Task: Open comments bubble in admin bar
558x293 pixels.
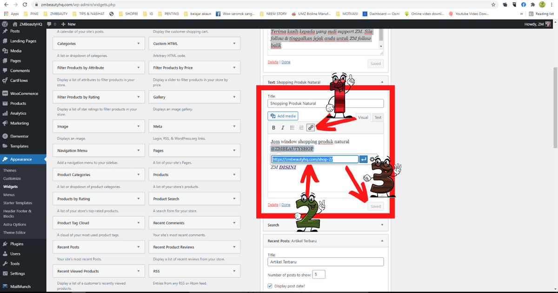Action: 52,24
